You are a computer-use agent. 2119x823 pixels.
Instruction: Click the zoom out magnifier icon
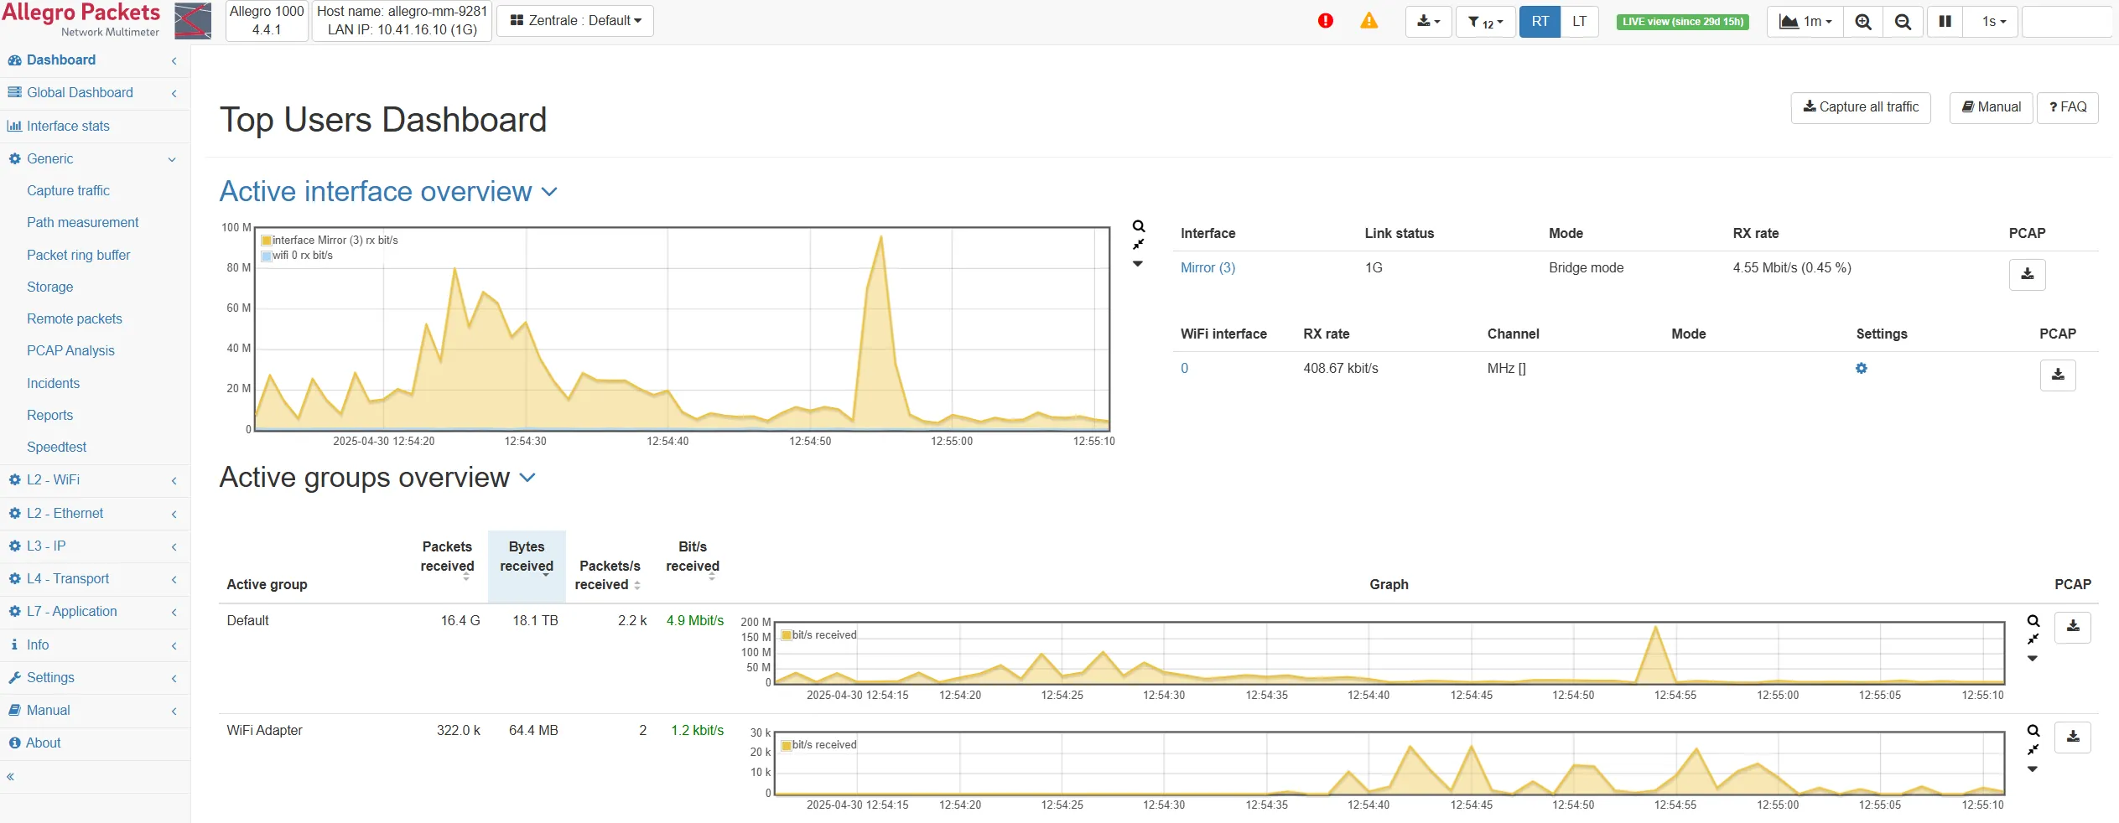1903,22
